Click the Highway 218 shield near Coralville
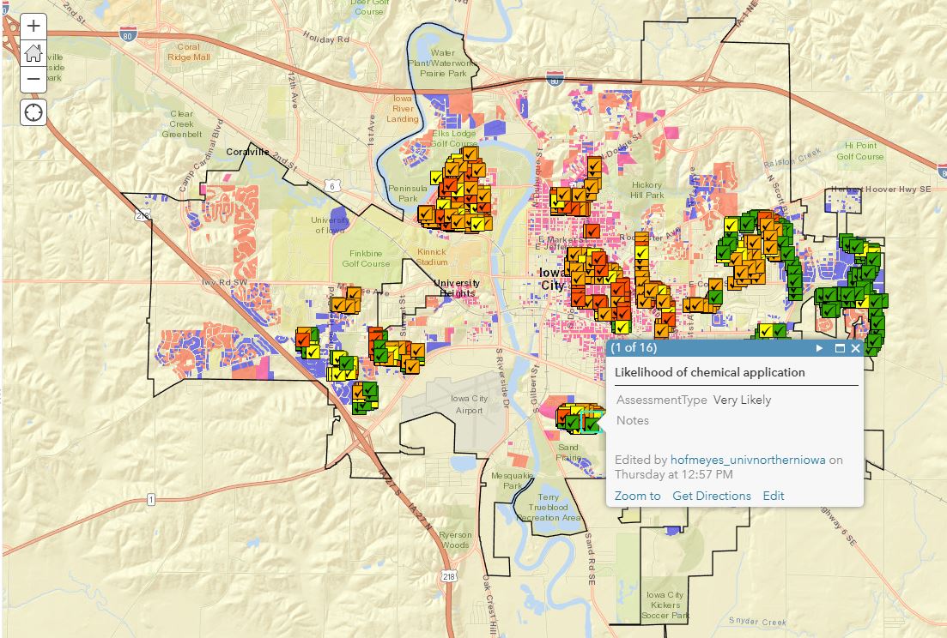Screen dimensions: 947x638 tap(143, 215)
